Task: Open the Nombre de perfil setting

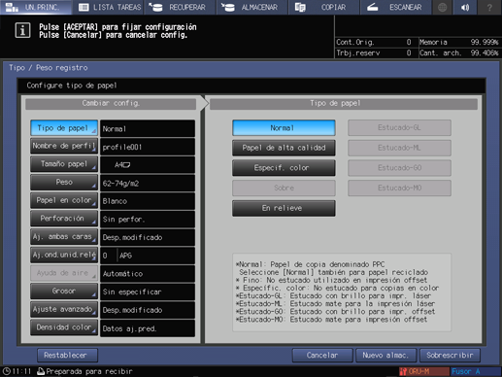Action: [x=64, y=146]
